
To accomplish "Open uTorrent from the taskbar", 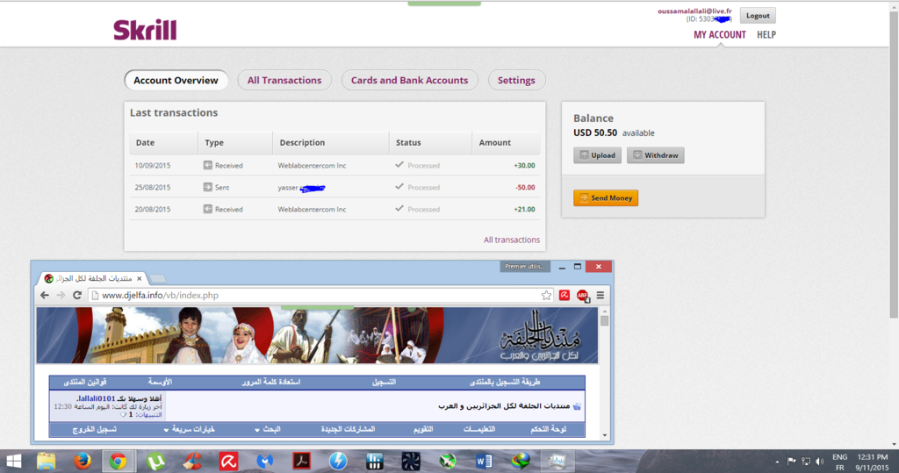I will (x=155, y=462).
